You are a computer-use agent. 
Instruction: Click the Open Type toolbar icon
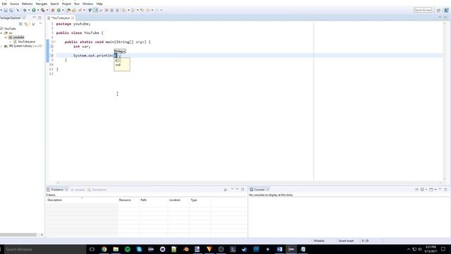click(x=68, y=10)
